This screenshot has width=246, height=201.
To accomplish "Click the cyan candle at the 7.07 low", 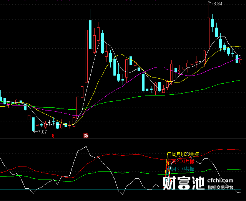I will (x=33, y=124).
